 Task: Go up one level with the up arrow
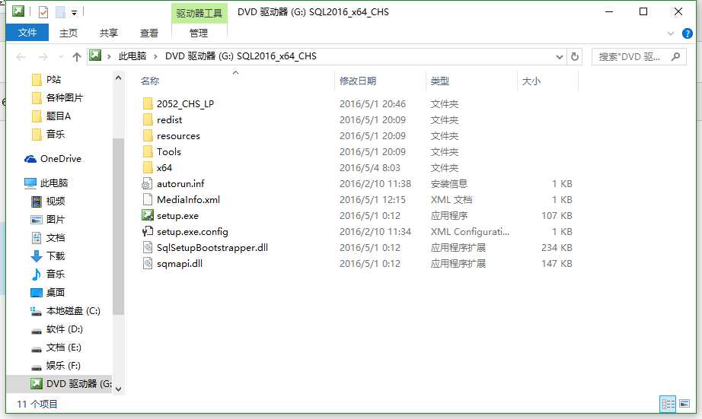click(x=77, y=57)
